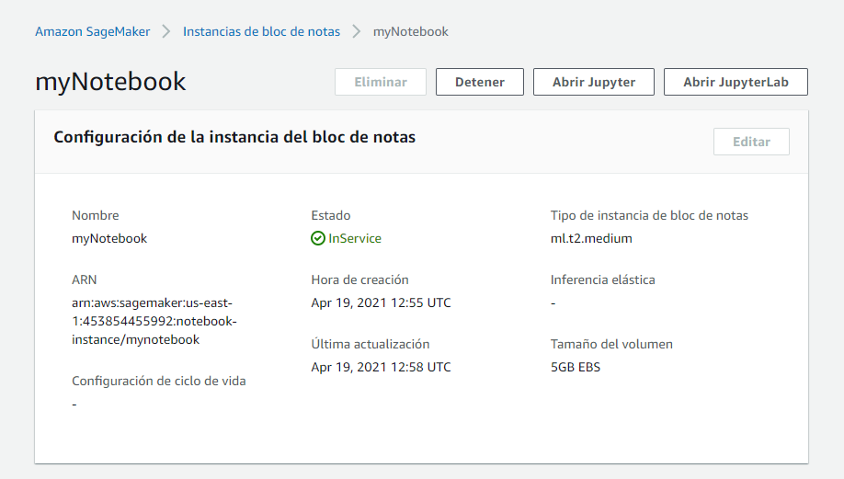
Task: Click the Inferencia elástica label
Action: pyautogui.click(x=602, y=279)
